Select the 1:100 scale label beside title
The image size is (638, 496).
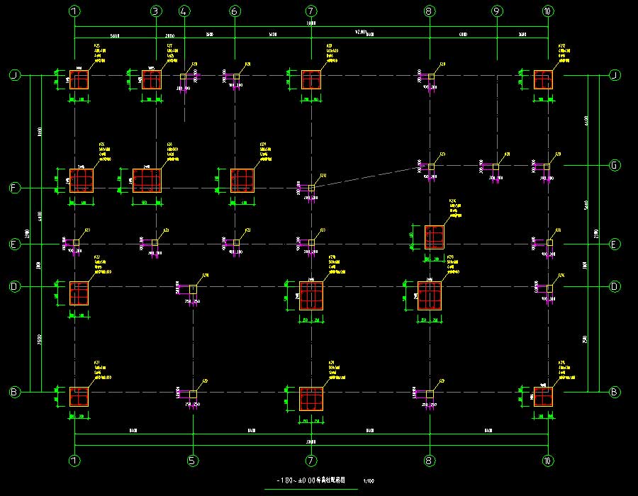click(x=369, y=481)
